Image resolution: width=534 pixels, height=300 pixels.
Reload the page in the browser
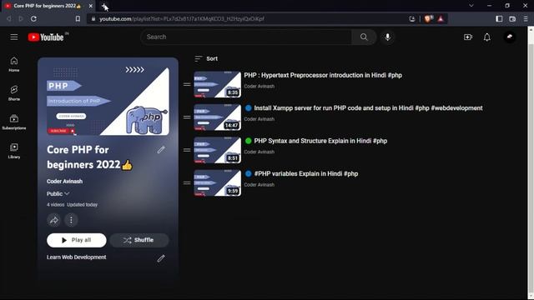click(x=33, y=18)
